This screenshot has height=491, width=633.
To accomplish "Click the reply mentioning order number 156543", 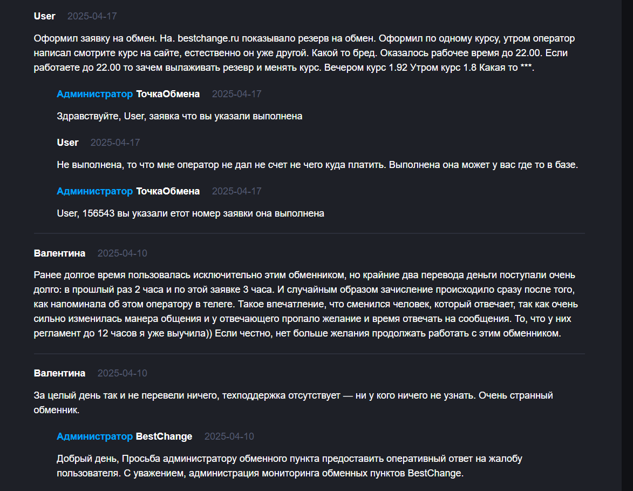I will click(x=190, y=213).
